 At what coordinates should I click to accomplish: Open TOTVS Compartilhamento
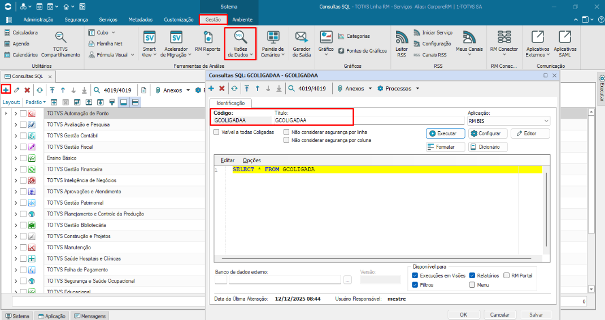[x=60, y=44]
